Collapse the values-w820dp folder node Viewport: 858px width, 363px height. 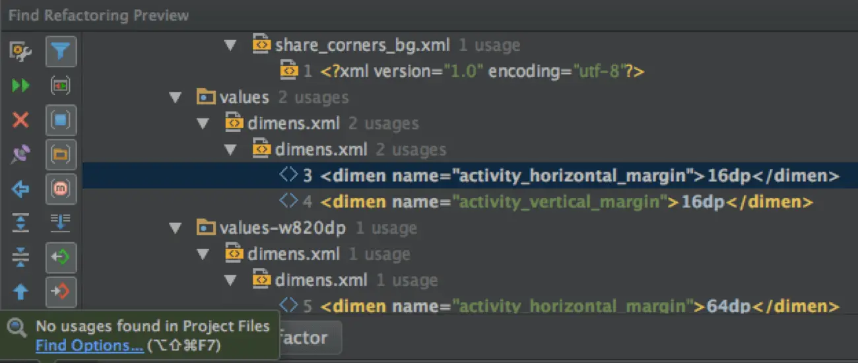176,228
